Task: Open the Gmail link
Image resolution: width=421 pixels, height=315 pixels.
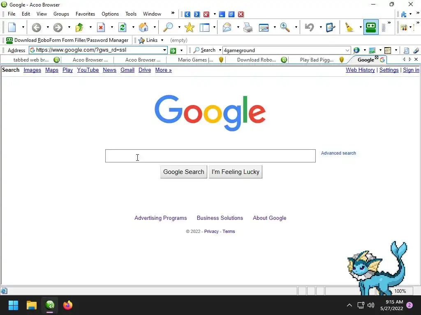Action: 127,70
